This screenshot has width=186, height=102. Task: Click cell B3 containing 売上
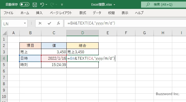click(30, 52)
